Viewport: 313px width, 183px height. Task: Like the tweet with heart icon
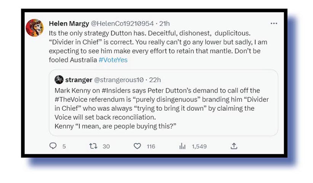click(x=137, y=146)
